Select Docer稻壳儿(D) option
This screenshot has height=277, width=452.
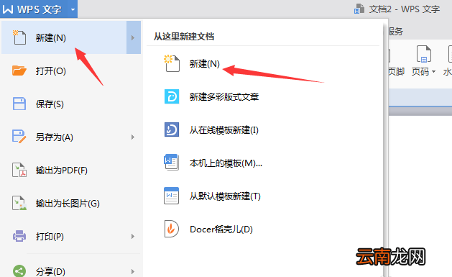(x=221, y=230)
